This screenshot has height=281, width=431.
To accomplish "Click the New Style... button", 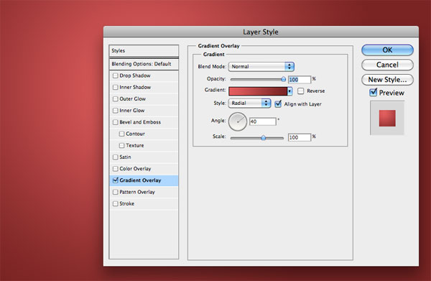I will pyautogui.click(x=387, y=80).
